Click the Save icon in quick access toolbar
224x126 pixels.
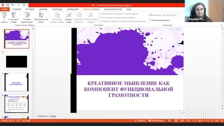(8, 5)
